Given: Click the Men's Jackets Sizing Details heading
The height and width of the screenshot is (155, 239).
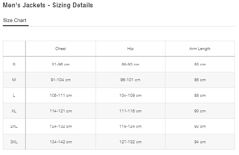Looking at the screenshot, I should 48,5.
